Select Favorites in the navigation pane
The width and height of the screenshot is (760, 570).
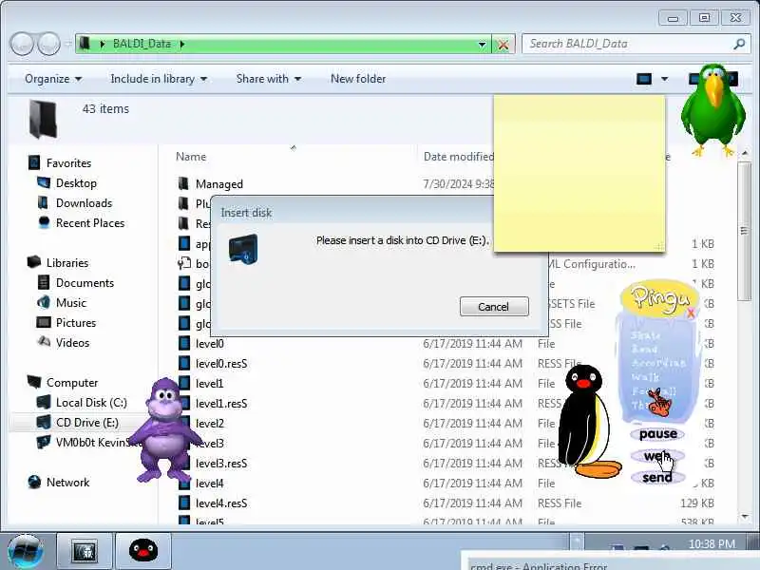[x=68, y=163]
